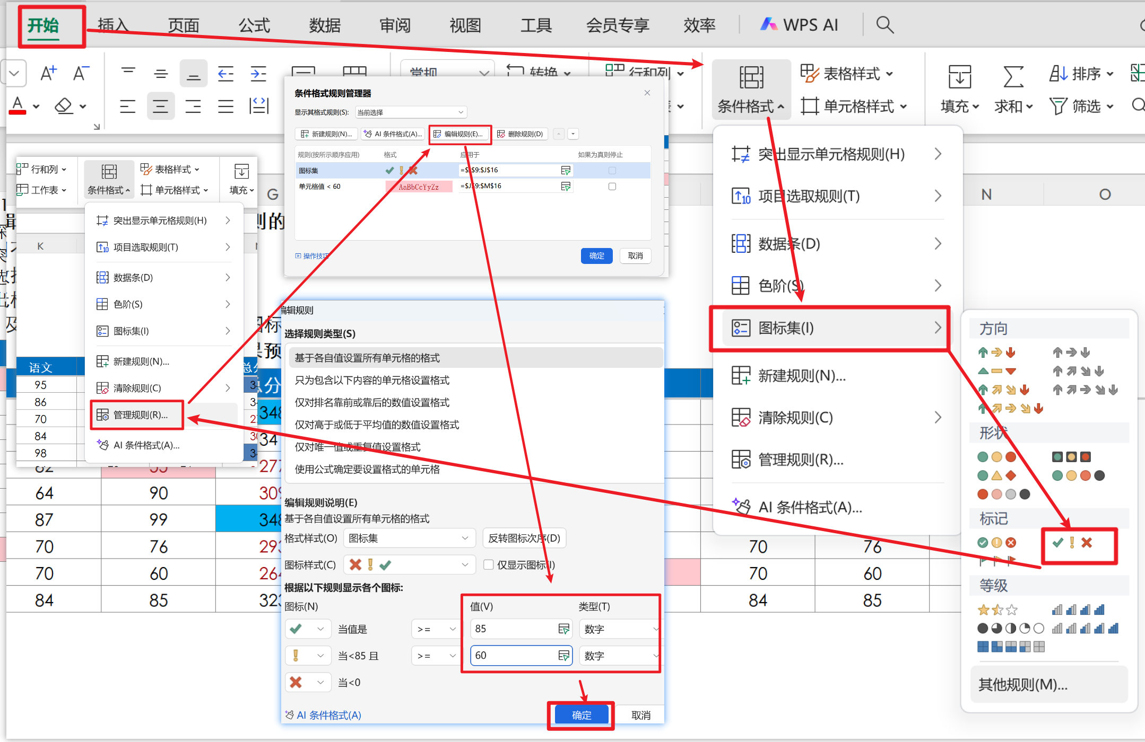Click the increase indent icon
1145x742 pixels.
[x=258, y=74]
